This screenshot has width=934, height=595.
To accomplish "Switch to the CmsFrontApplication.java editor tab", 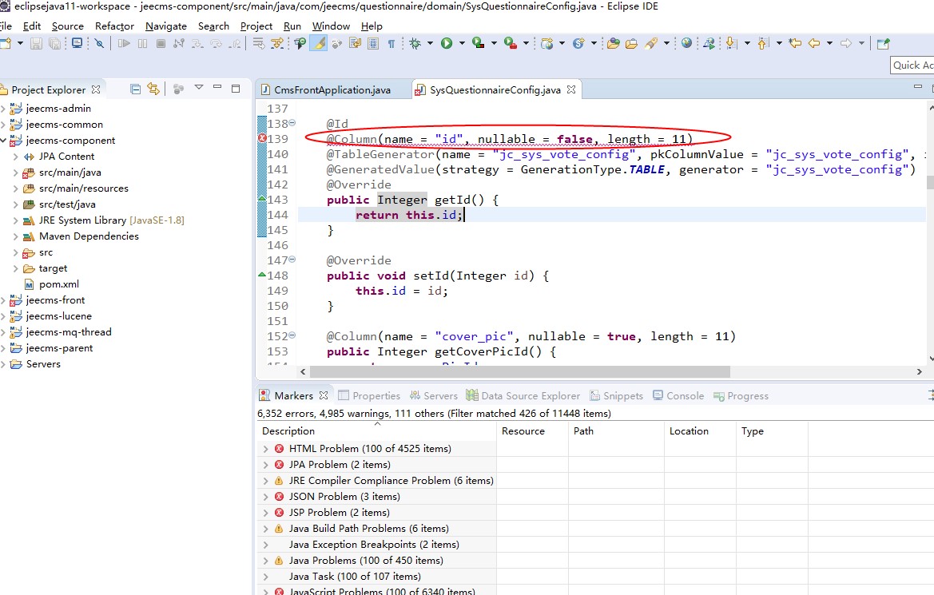I will pyautogui.click(x=332, y=89).
